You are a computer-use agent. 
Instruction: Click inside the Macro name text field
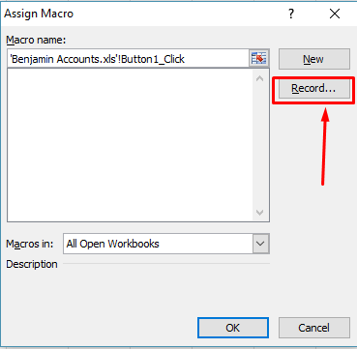[128, 59]
